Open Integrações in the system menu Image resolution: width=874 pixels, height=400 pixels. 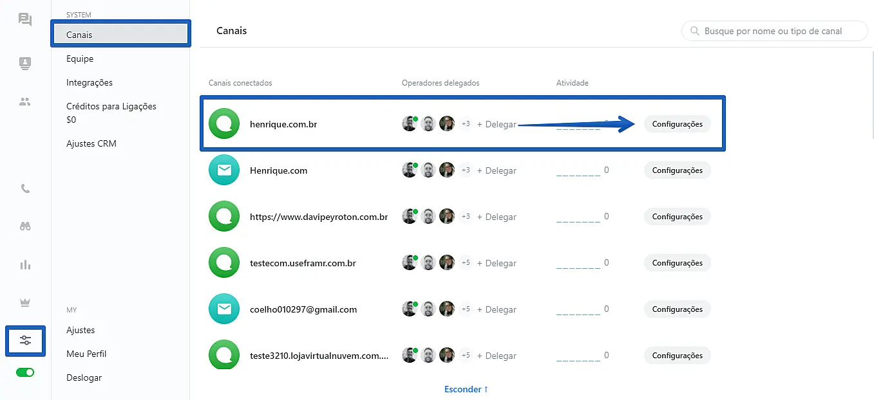coord(90,82)
